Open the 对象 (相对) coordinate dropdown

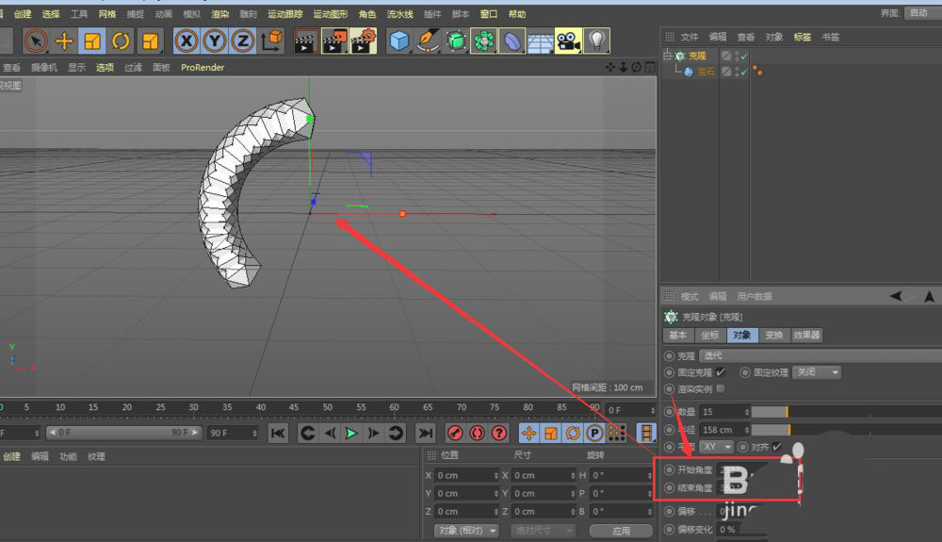tap(466, 531)
